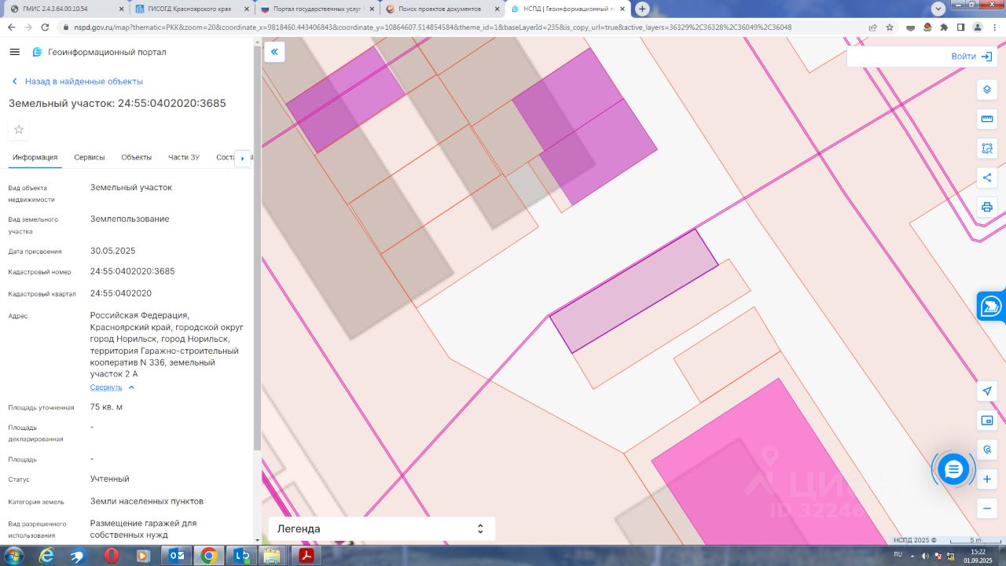This screenshot has width=1006, height=566.
Task: Add the land plot to favorites with the star
Action: [19, 130]
